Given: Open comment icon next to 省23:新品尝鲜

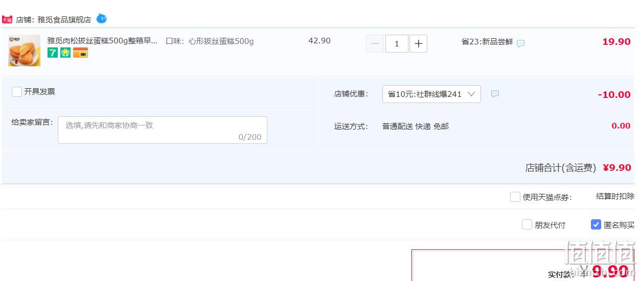Looking at the screenshot, I should 520,43.
